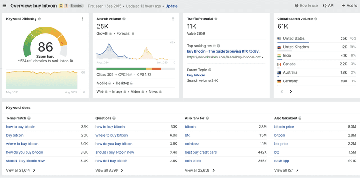Image resolution: width=360 pixels, height=178 pixels.
Task: Click the Branded tag
Action: [x=76, y=6]
